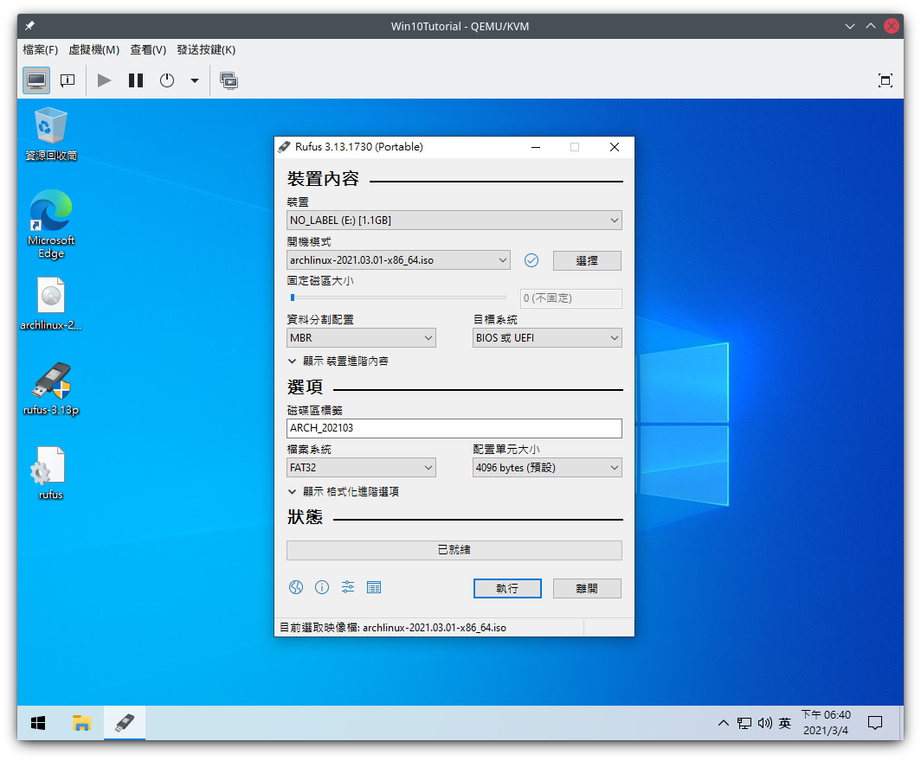Click the persistent size field 0 (不固定)
Screen dimensions: 921x761
[570, 298]
